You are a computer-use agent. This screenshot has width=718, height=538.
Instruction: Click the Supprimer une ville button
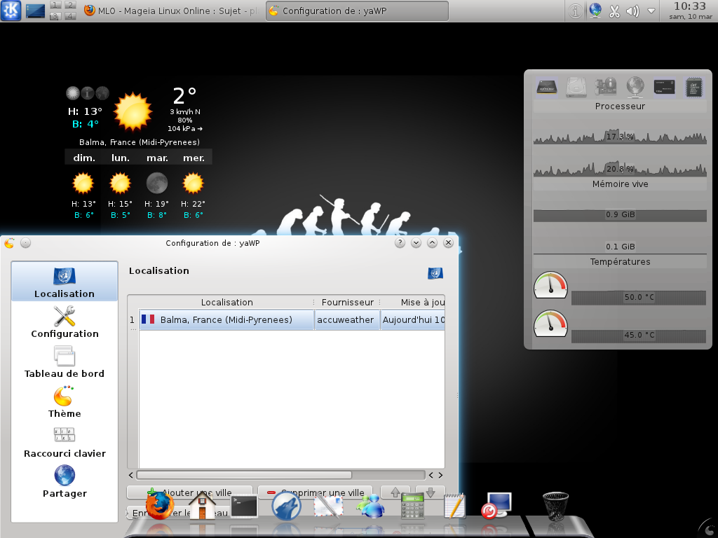point(315,492)
